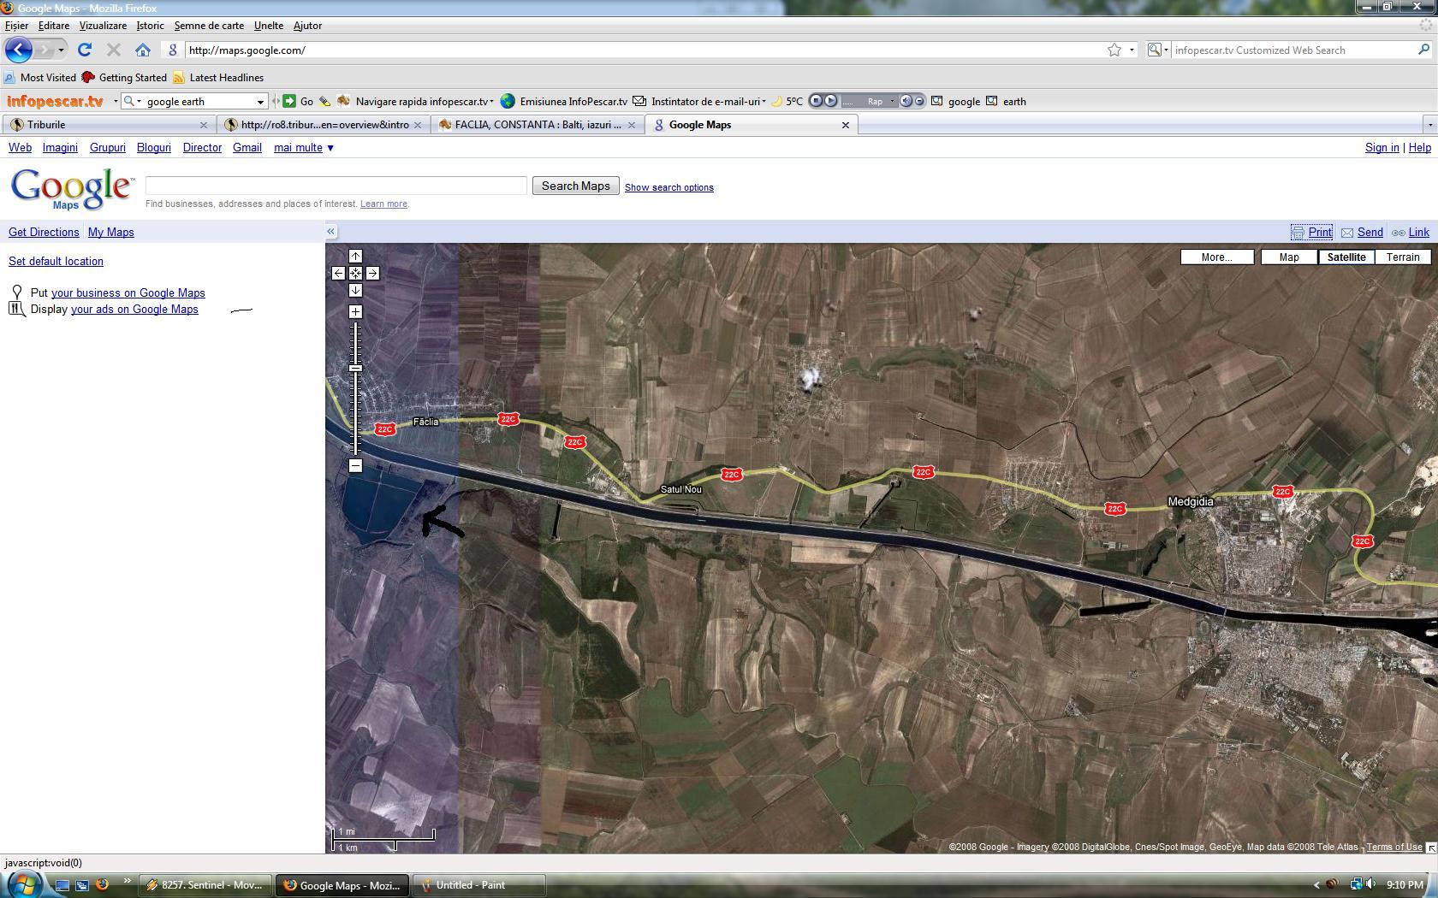Image resolution: width=1438 pixels, height=898 pixels.
Task: Click the Search Maps button
Action: [x=575, y=186]
